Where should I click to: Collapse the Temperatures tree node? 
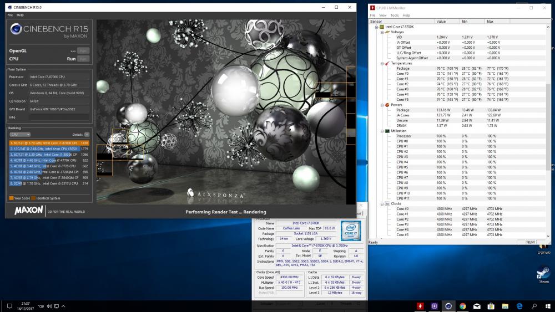point(382,63)
